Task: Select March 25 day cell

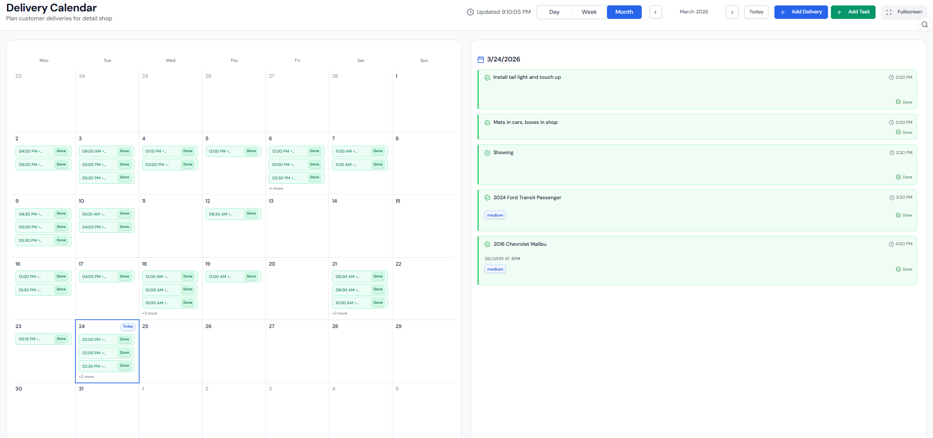Action: 170,351
